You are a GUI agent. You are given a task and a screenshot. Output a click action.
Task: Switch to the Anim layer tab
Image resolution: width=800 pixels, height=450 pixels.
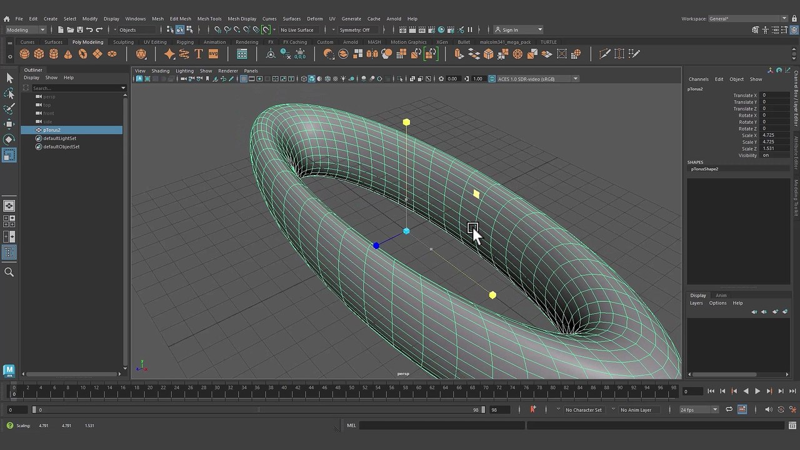(721, 295)
